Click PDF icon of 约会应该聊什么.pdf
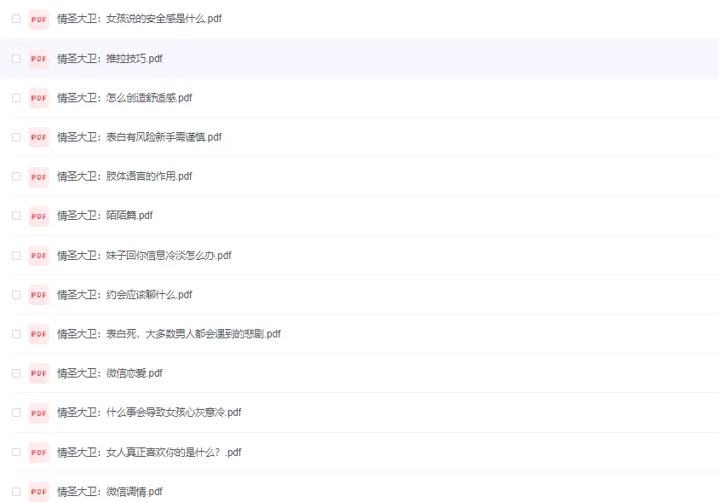Image resolution: width=719 pixels, height=502 pixels. [x=39, y=295]
